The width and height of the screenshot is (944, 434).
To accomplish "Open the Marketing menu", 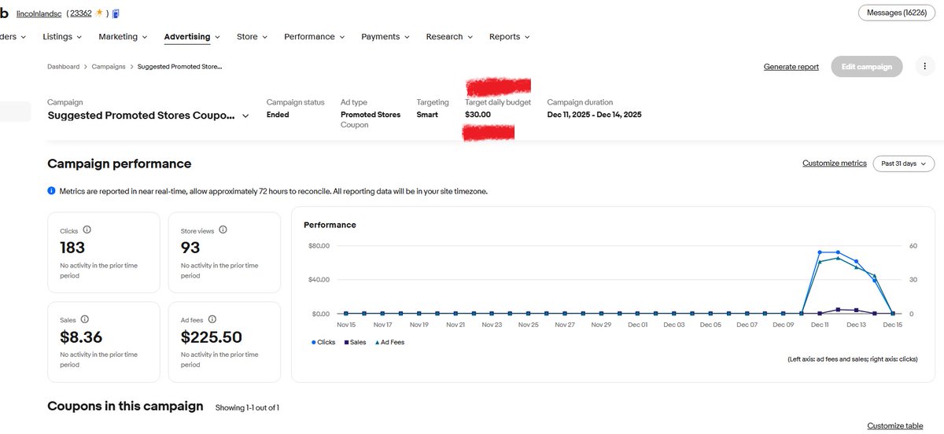I will coord(122,37).
